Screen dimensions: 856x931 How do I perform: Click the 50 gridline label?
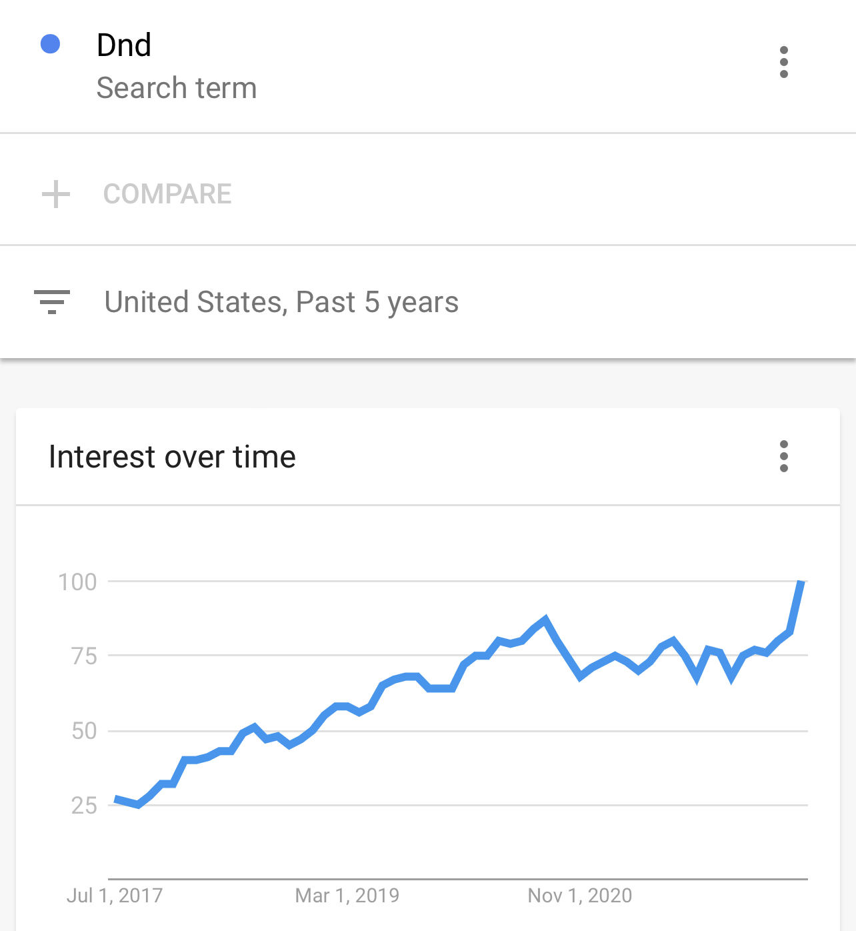(85, 731)
